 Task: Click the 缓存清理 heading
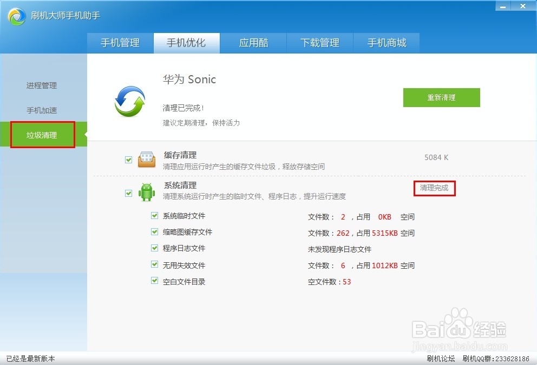pos(180,155)
